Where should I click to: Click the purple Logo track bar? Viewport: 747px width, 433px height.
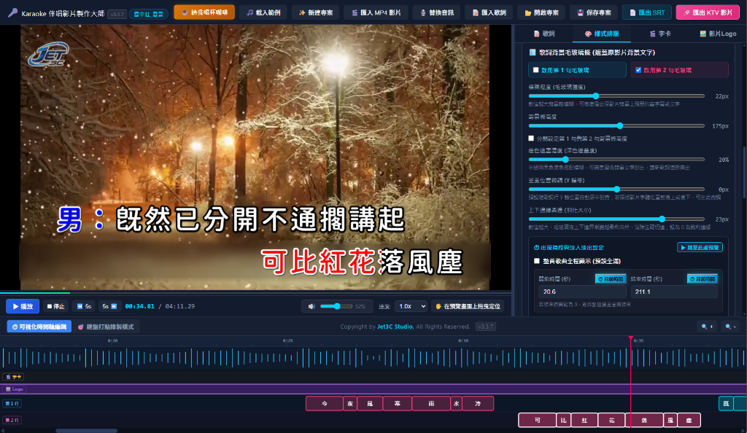(373, 389)
